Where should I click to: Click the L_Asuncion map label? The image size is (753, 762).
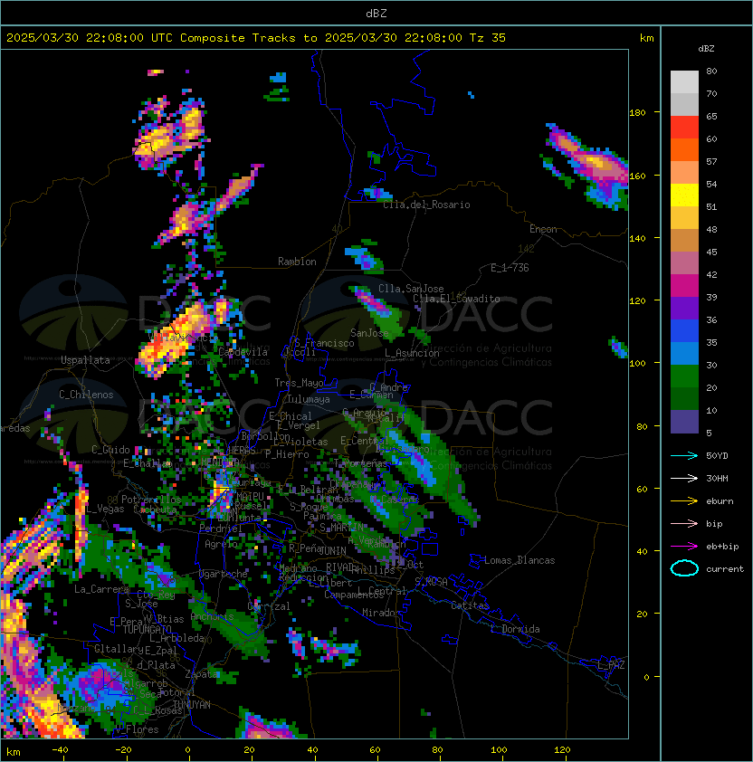point(412,353)
